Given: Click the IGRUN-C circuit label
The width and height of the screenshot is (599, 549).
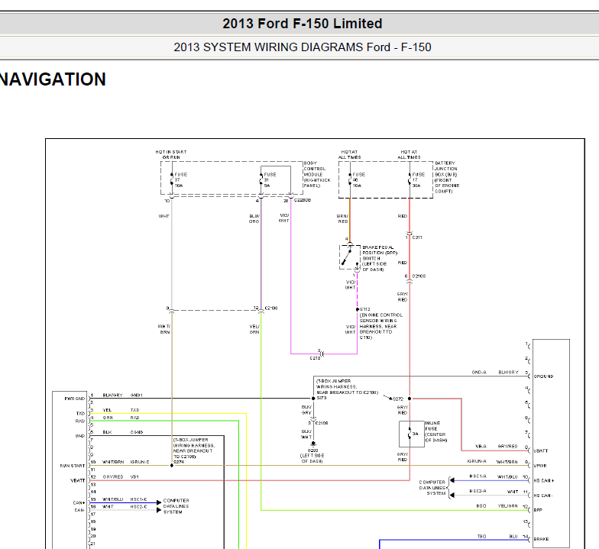Looking at the screenshot, I should 140,462.
